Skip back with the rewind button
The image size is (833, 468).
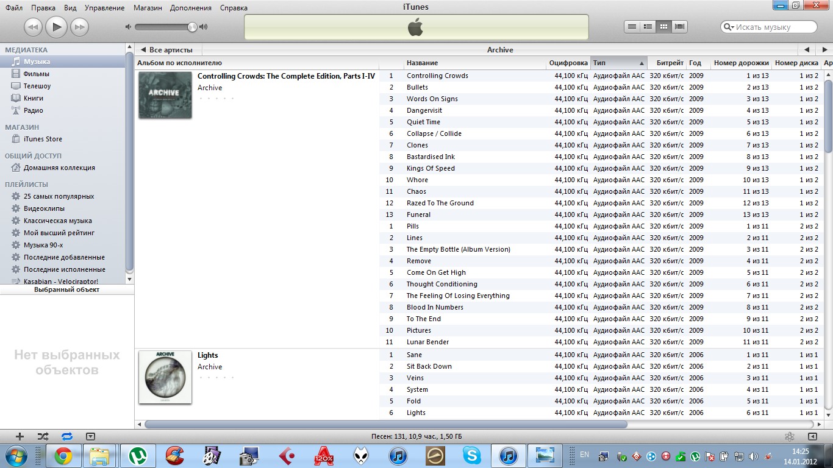(33, 27)
